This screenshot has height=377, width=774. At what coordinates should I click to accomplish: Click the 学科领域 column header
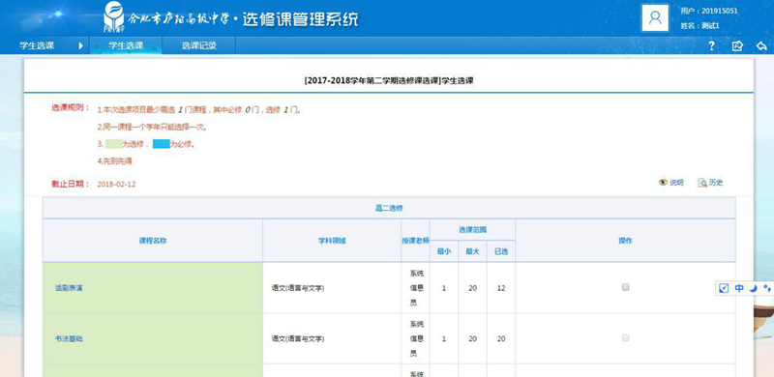pyautogui.click(x=332, y=241)
